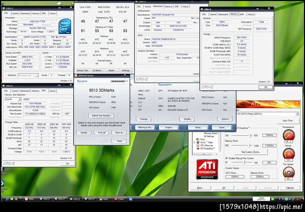Click the Intel Core i7 logo in CPU-Z
305x212 pixels.
tap(65, 26)
